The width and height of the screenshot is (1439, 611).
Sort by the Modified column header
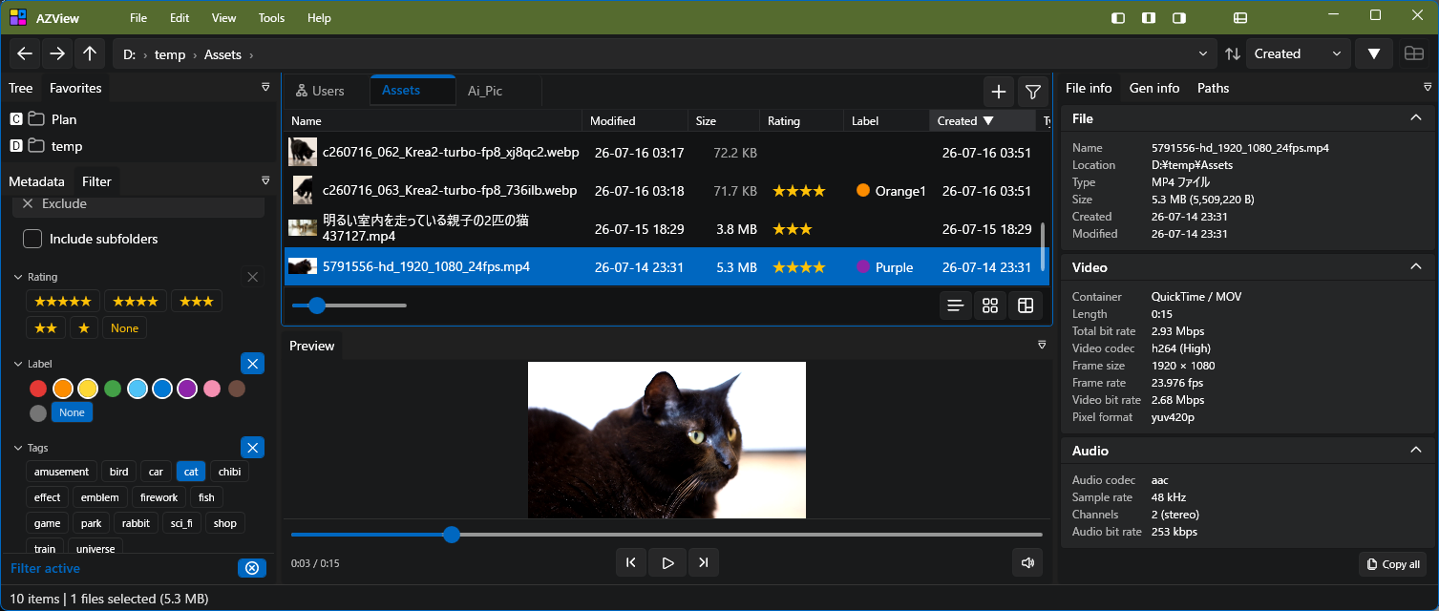click(x=635, y=121)
